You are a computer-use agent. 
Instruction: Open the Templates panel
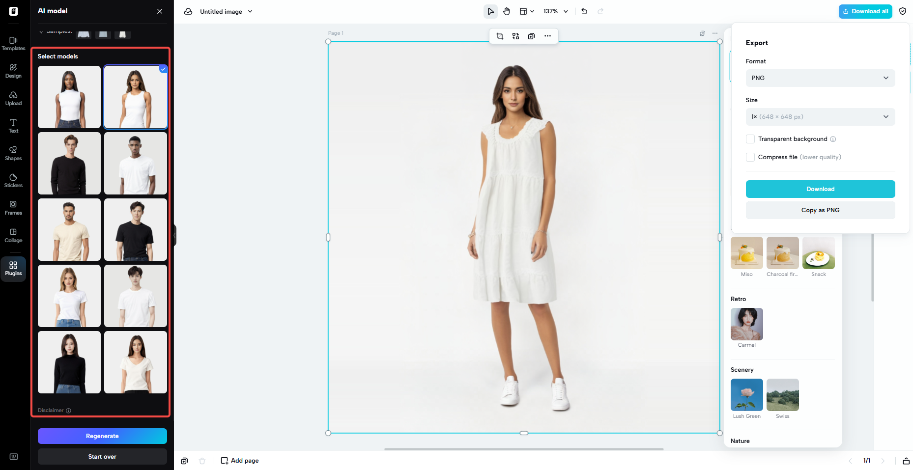point(13,43)
